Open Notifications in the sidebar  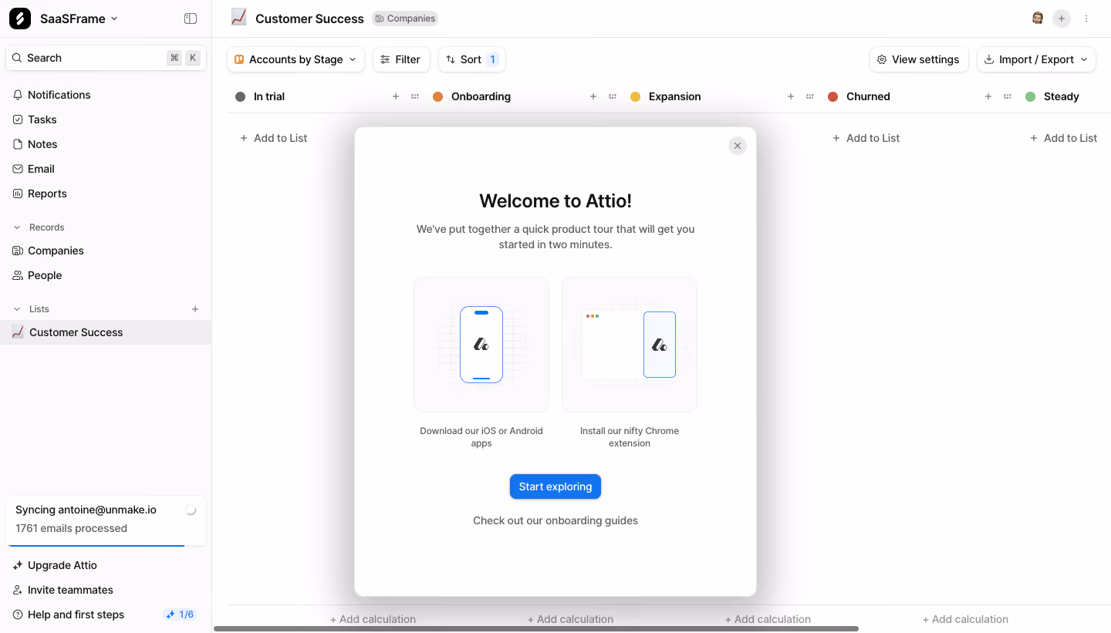pos(106,95)
